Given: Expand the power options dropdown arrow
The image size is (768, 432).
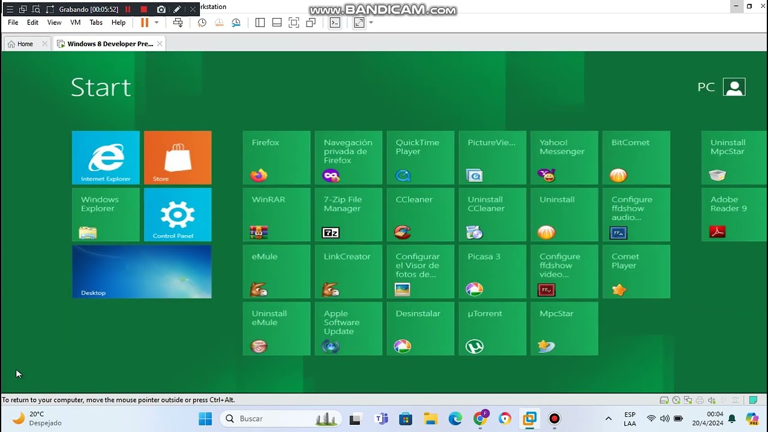Looking at the screenshot, I should [157, 23].
